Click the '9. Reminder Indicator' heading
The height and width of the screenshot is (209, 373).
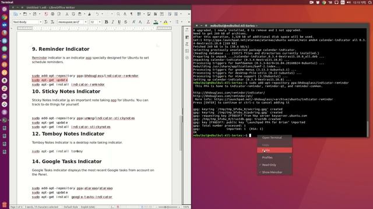pyautogui.click(x=61, y=49)
